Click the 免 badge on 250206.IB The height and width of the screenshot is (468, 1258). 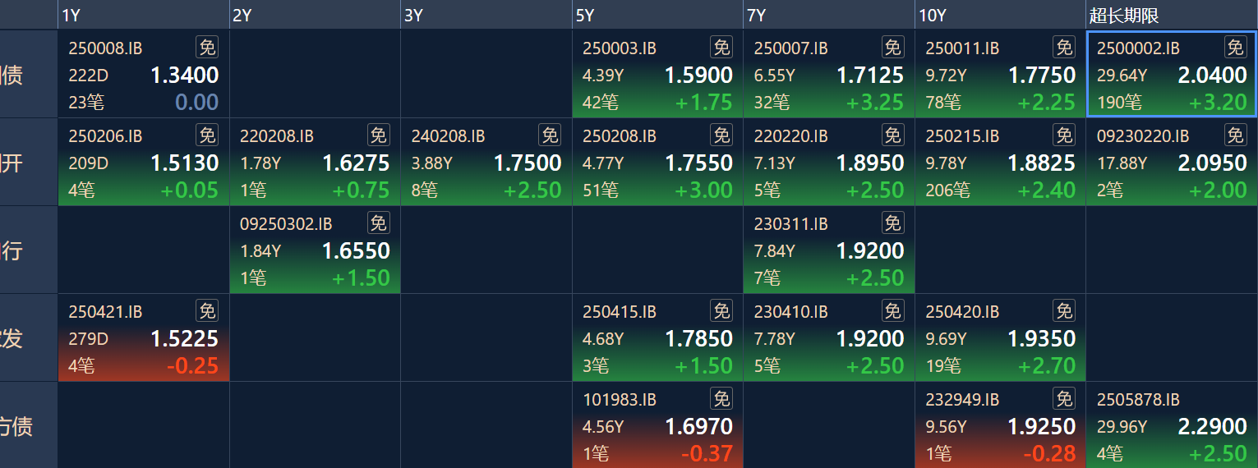pyautogui.click(x=207, y=135)
